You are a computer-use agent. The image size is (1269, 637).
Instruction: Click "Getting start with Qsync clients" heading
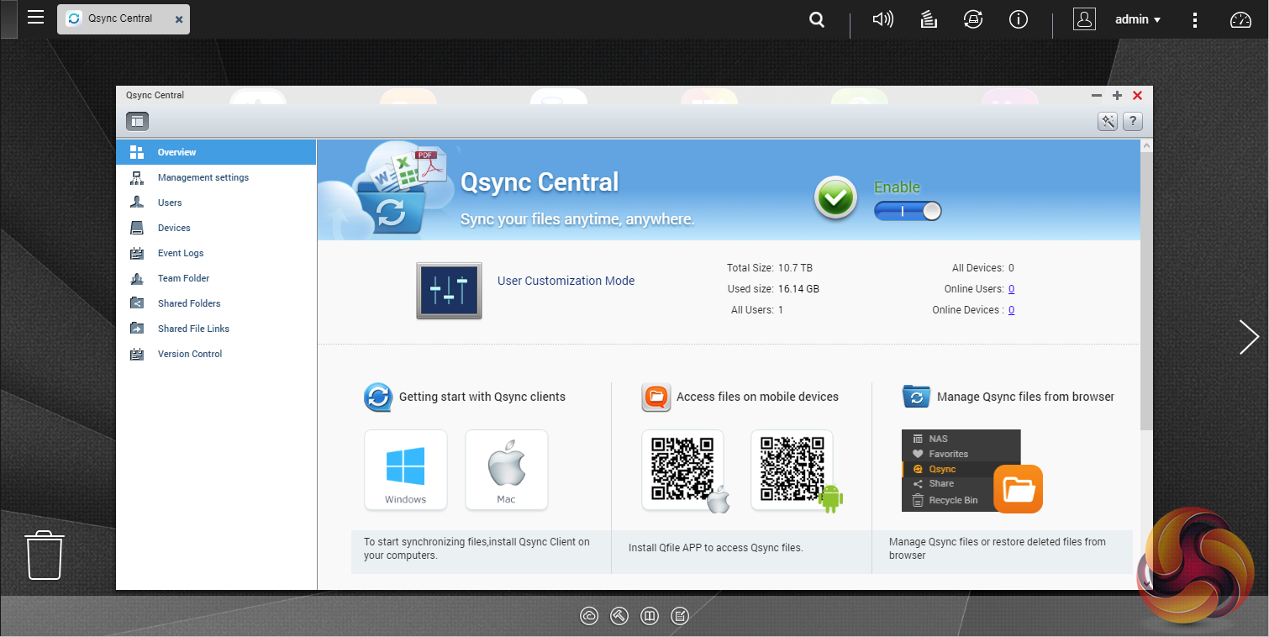click(482, 397)
